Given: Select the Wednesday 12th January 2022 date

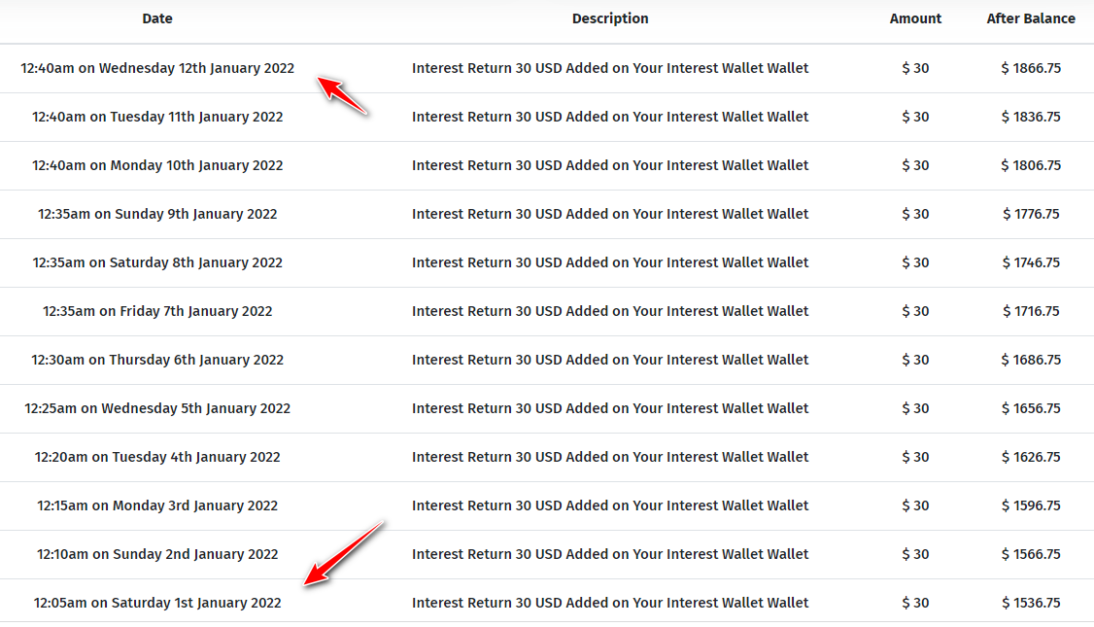Looking at the screenshot, I should pyautogui.click(x=157, y=68).
